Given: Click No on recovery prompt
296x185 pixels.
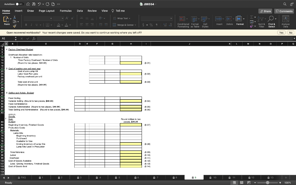Looking at the screenshot, I should click(x=291, y=32).
